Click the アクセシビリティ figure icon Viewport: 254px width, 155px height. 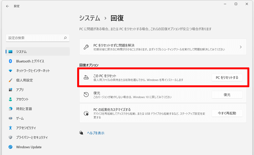click(10, 128)
